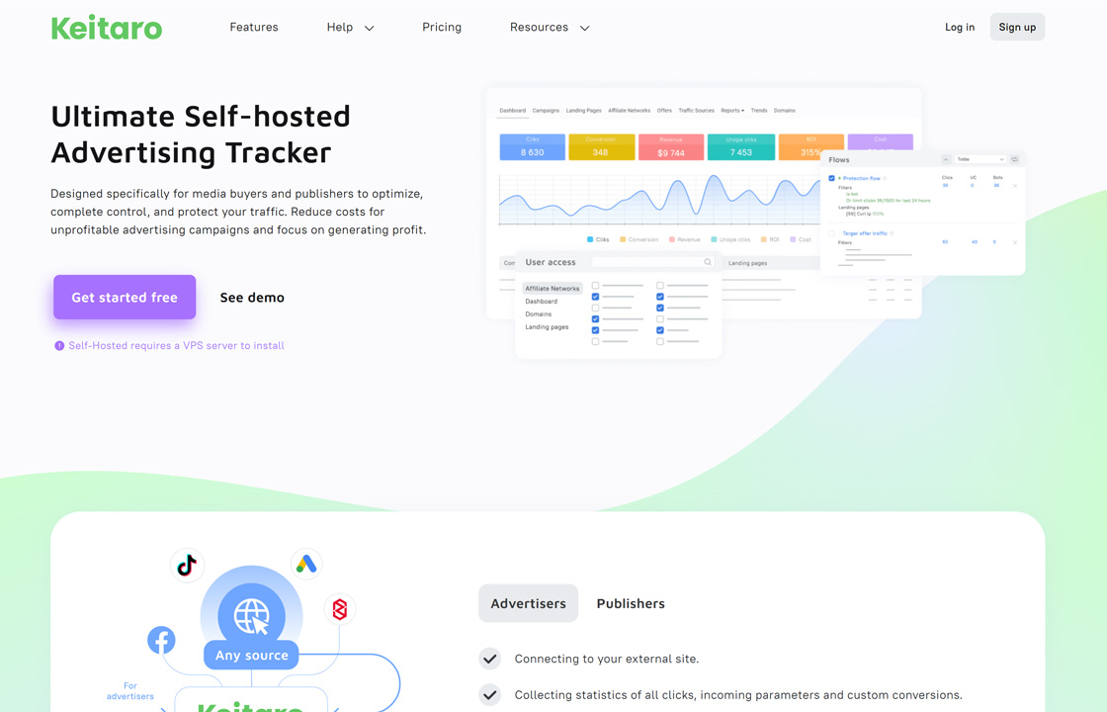Click the Get started free button
The height and width of the screenshot is (712, 1107).
125,298
